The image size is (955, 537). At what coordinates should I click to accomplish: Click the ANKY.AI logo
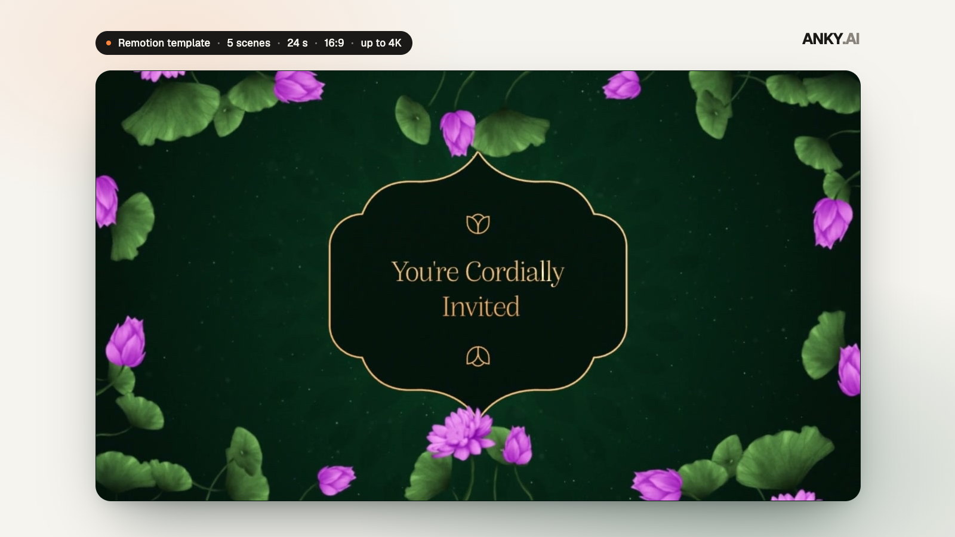(830, 39)
